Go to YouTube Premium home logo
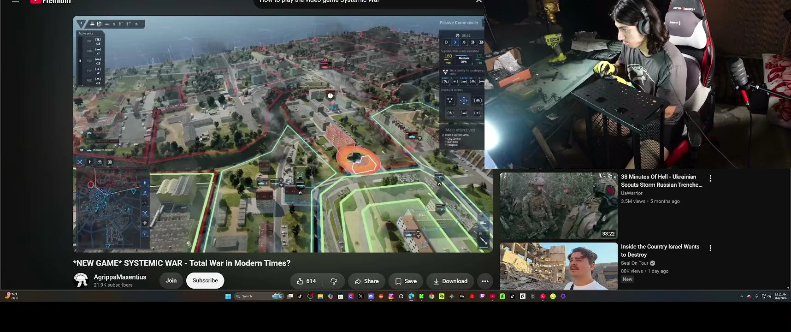 (x=50, y=2)
